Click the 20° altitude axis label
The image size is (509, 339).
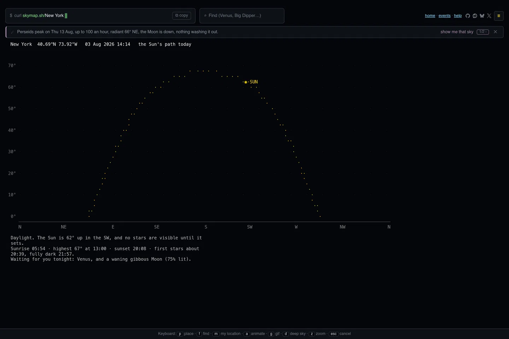[12, 173]
